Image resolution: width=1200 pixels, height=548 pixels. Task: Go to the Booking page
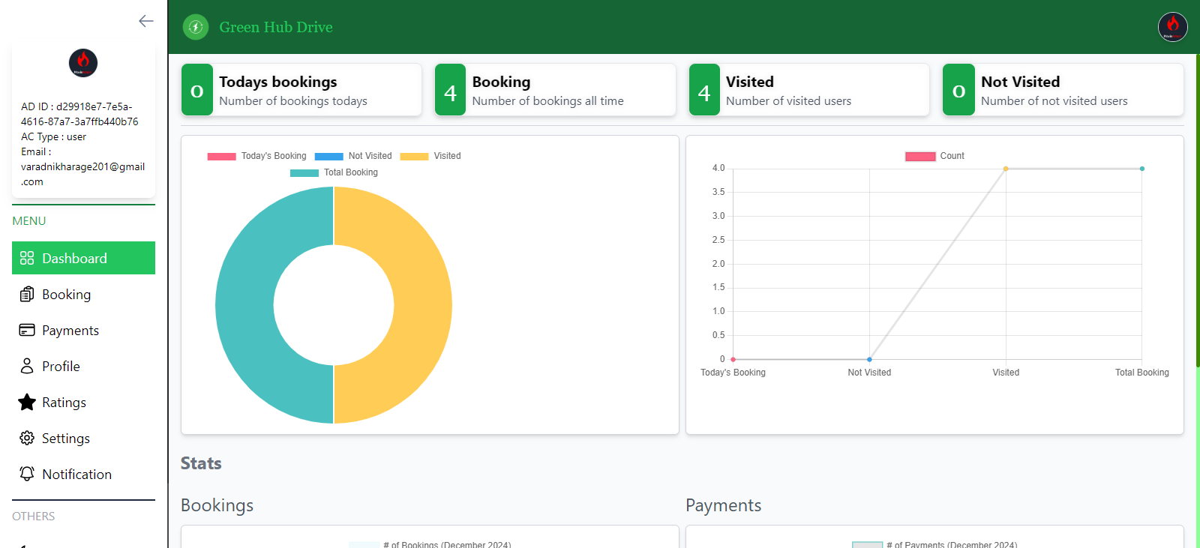(x=83, y=294)
